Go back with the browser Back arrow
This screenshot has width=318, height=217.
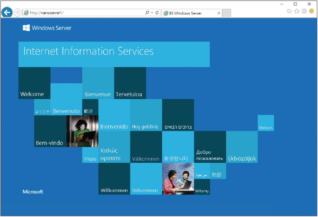point(7,12)
